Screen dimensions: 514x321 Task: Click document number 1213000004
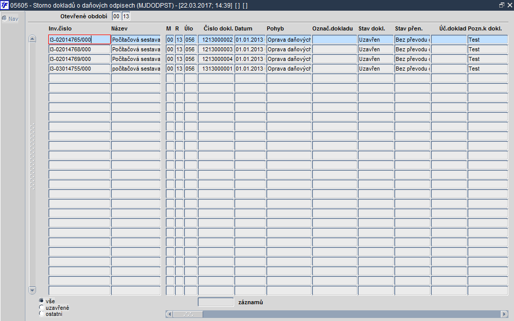pyautogui.click(x=216, y=59)
